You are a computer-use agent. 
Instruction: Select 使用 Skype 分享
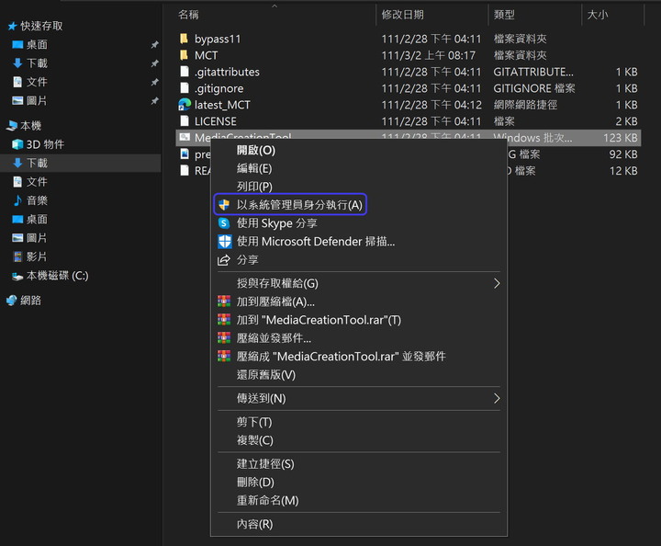pyautogui.click(x=358, y=223)
